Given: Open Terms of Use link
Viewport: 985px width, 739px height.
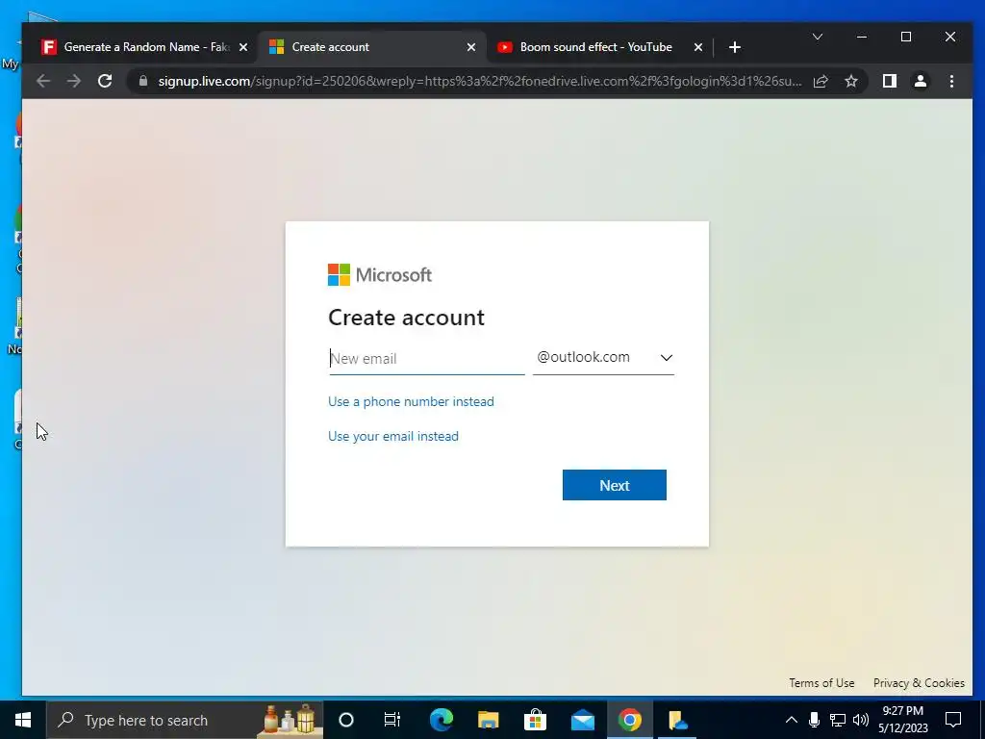Looking at the screenshot, I should point(821,683).
